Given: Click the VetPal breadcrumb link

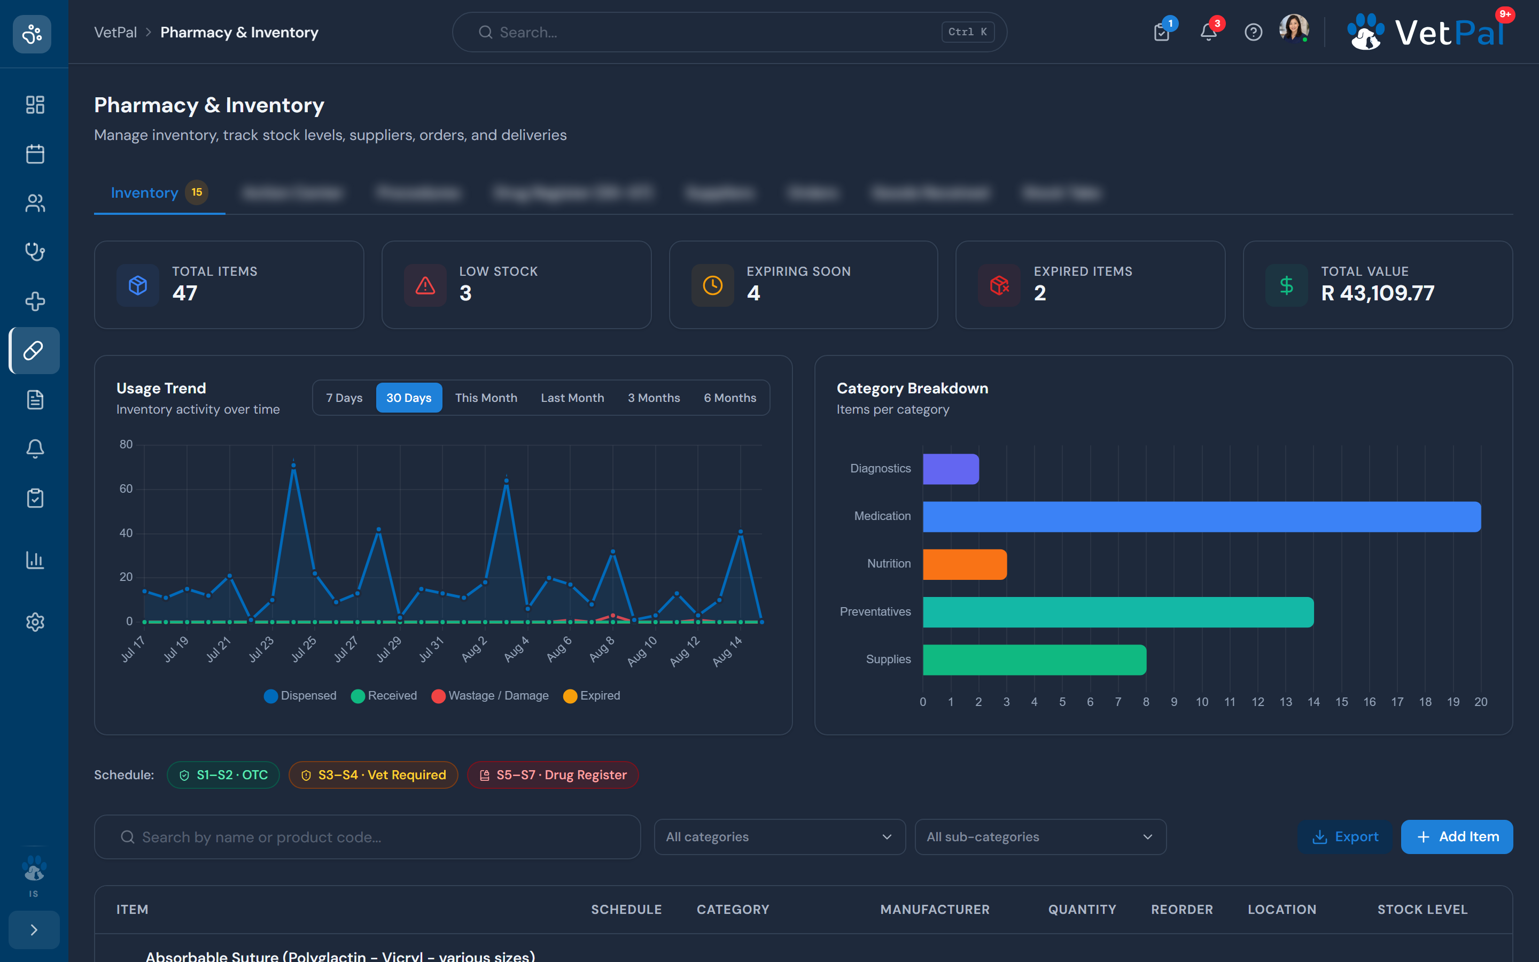Looking at the screenshot, I should click(x=115, y=33).
